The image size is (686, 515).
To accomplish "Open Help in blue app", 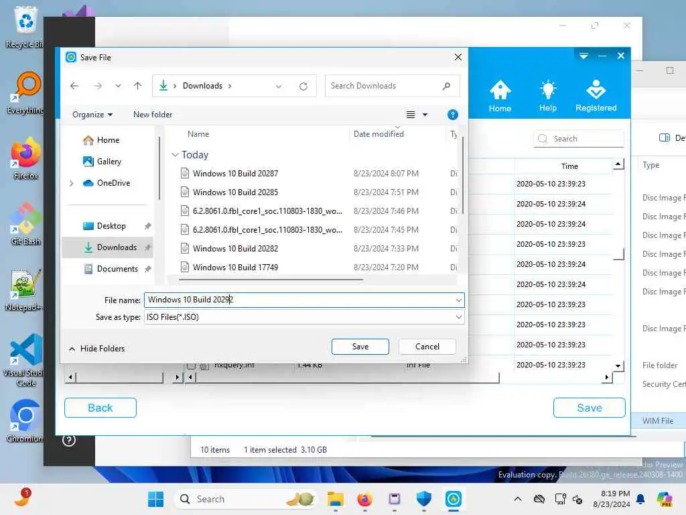I will (x=548, y=97).
